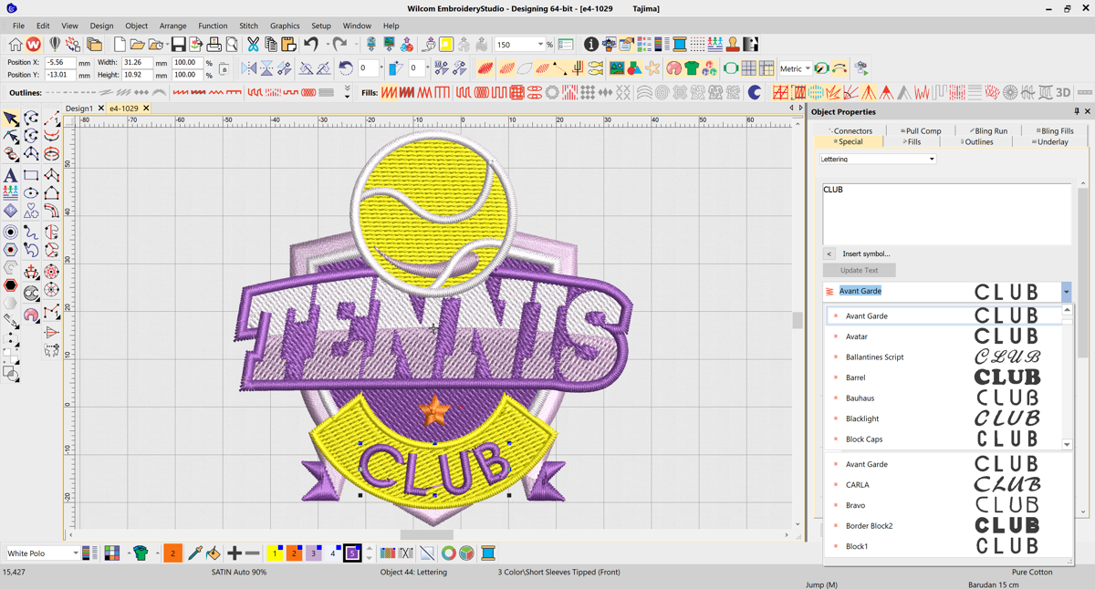Click the Undo arrow icon
The height and width of the screenshot is (589, 1095).
(x=311, y=45)
